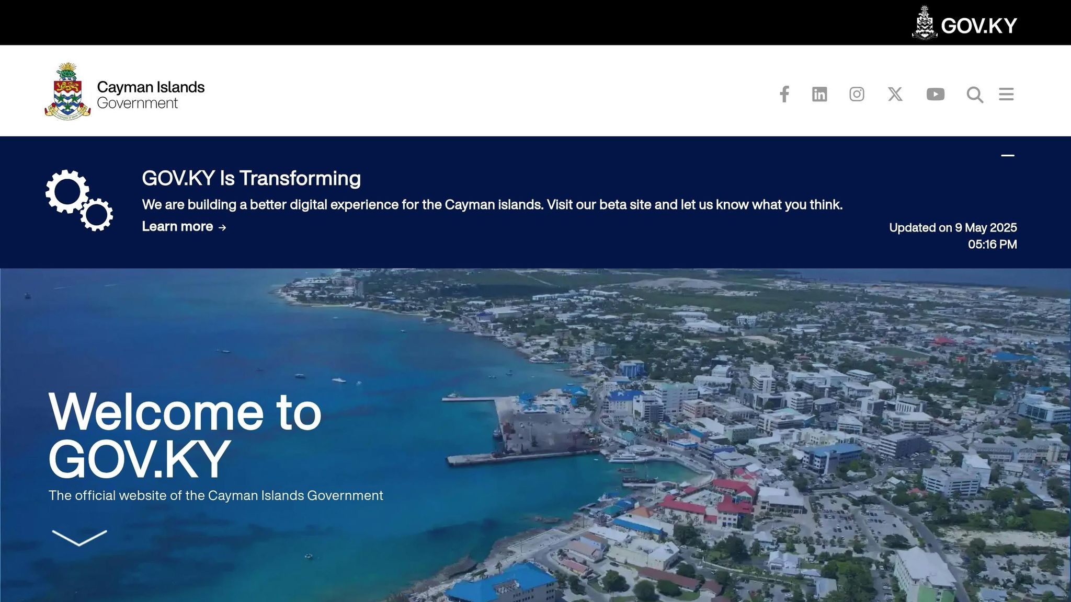Click the arrow beside Learn more
Viewport: 1071px width, 602px height.
tap(222, 227)
